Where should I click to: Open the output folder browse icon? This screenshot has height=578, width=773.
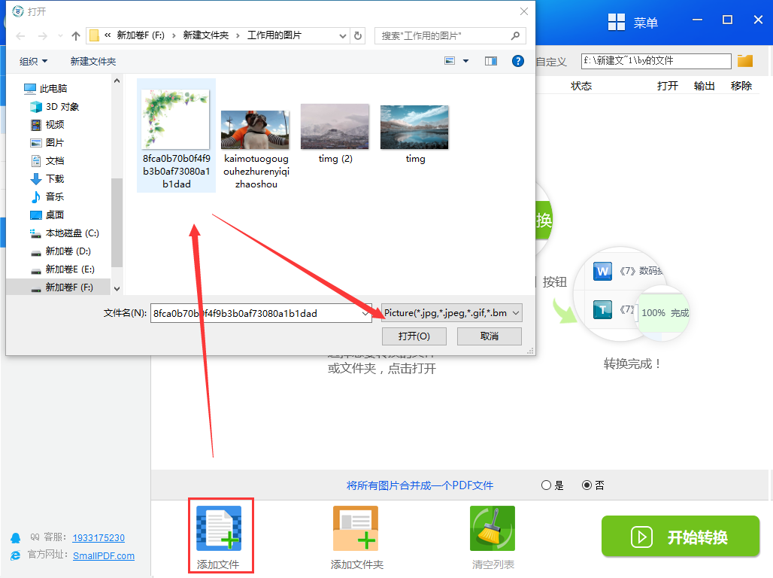[x=745, y=61]
